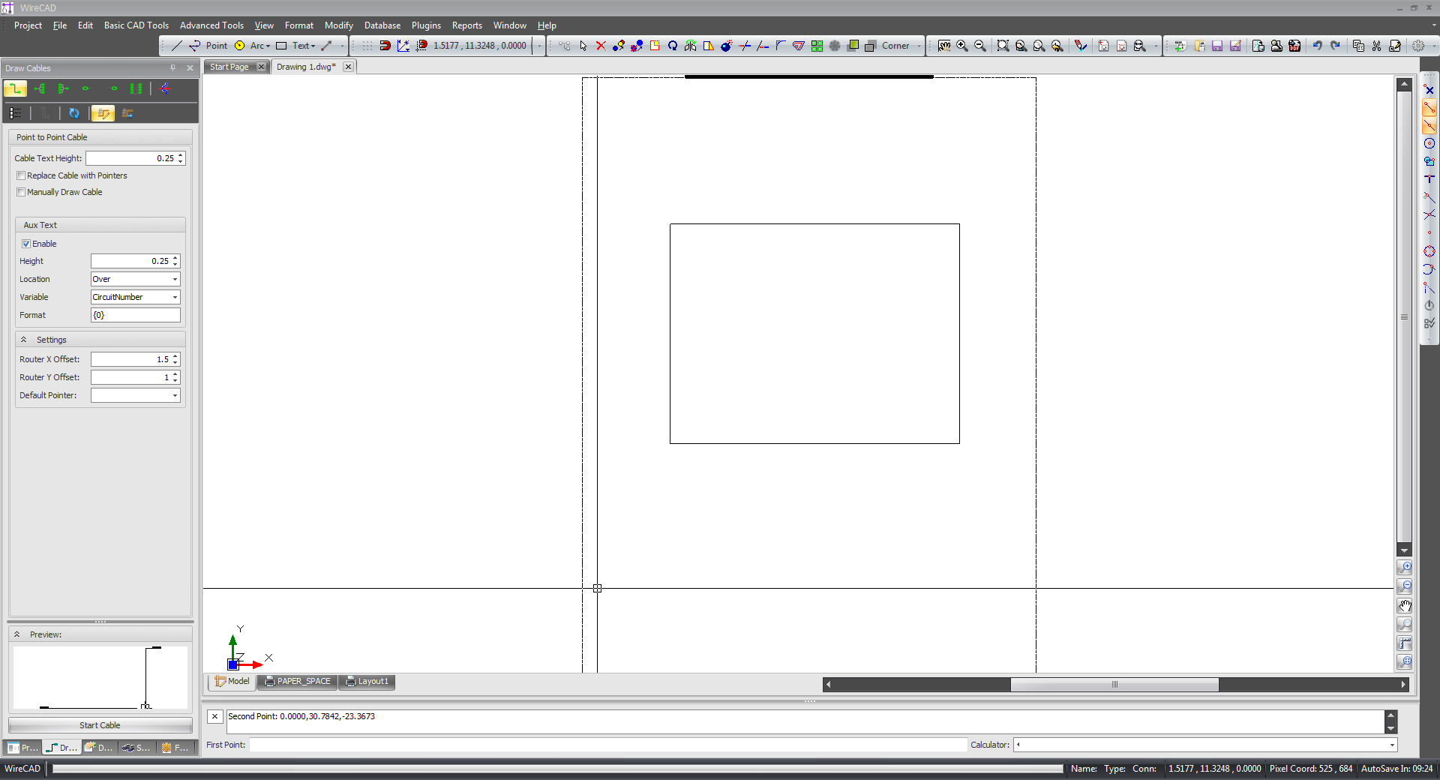The width and height of the screenshot is (1440, 780).
Task: Click the Start Cable button
Action: coord(100,725)
